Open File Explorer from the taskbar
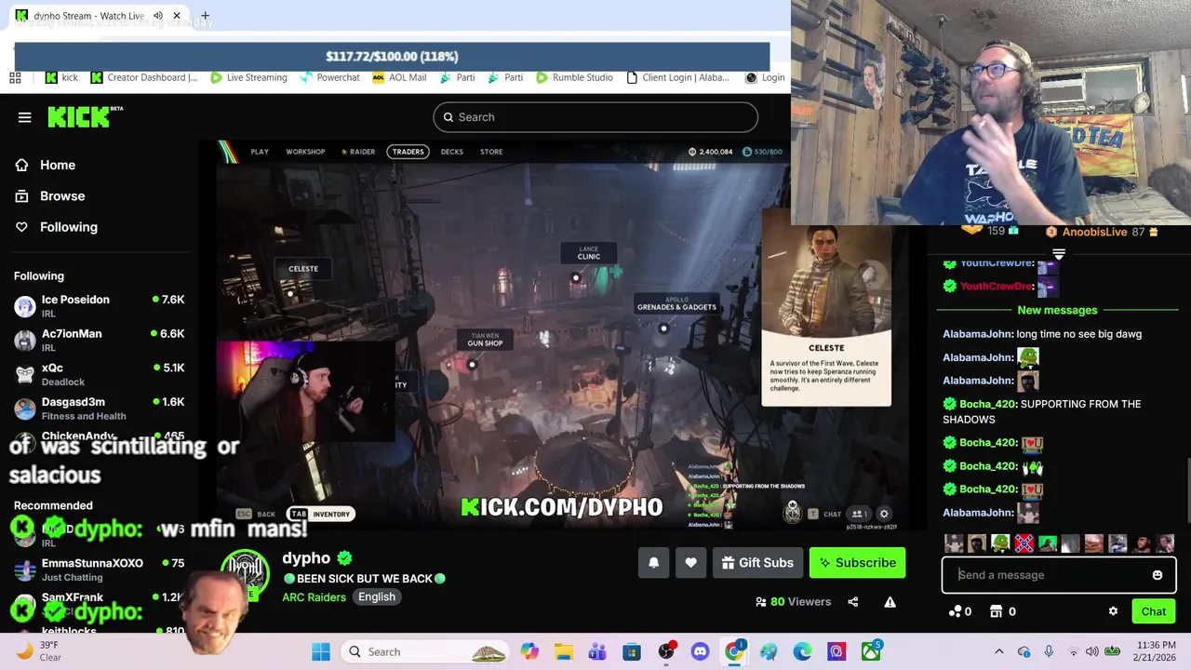Viewport: 1191px width, 670px height. pos(564,651)
